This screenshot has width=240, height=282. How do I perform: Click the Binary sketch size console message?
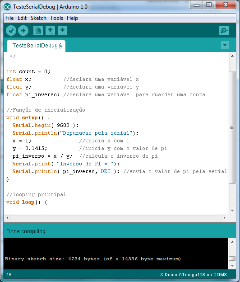click(x=93, y=259)
